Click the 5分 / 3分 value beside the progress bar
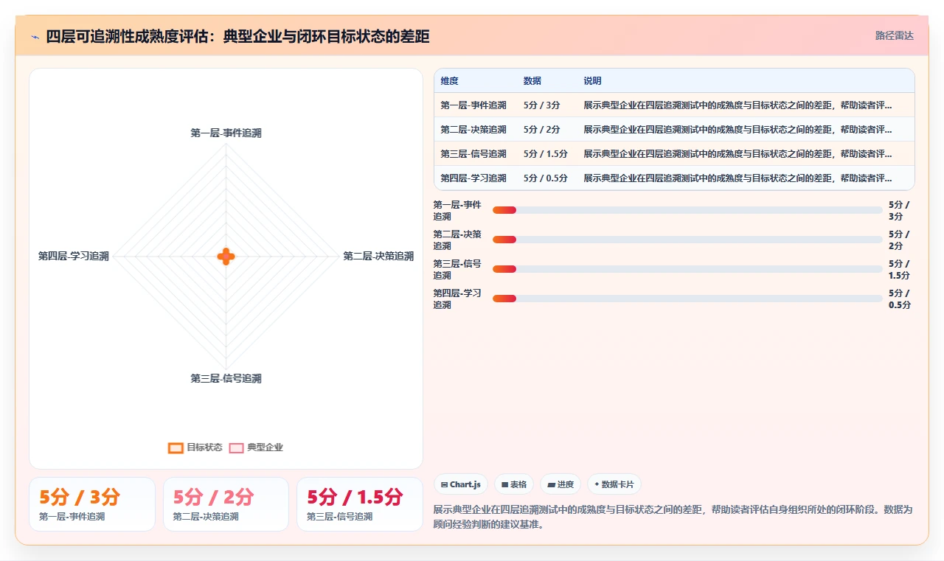Screen dimensions: 944x561 click(899, 211)
